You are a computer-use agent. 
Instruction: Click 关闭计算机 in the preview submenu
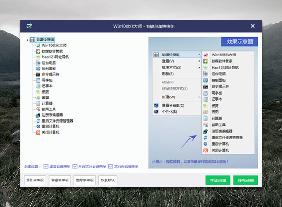[x=220, y=150]
